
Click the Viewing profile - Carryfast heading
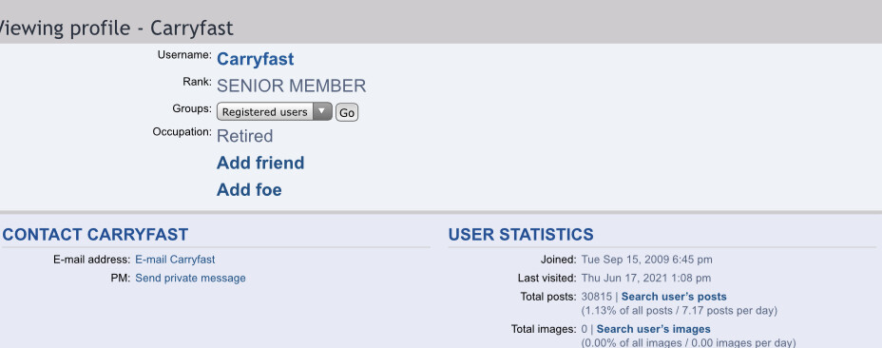tap(115, 28)
